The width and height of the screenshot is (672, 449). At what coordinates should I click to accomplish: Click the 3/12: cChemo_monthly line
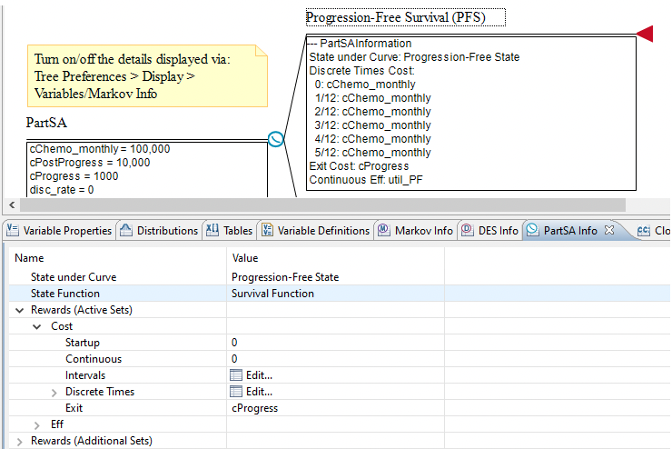tap(373, 125)
